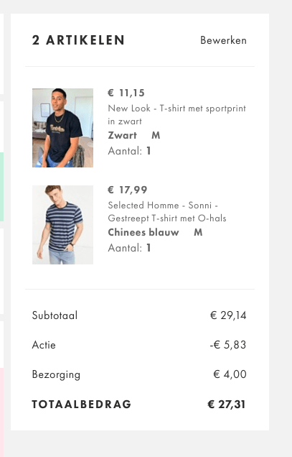This screenshot has height=457, width=292.
Task: Click the Chinees blauw color label
Action: [x=143, y=232]
